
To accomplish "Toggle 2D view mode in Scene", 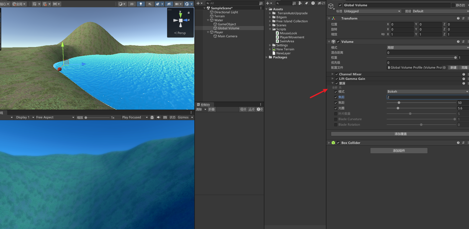I will tap(132, 4).
